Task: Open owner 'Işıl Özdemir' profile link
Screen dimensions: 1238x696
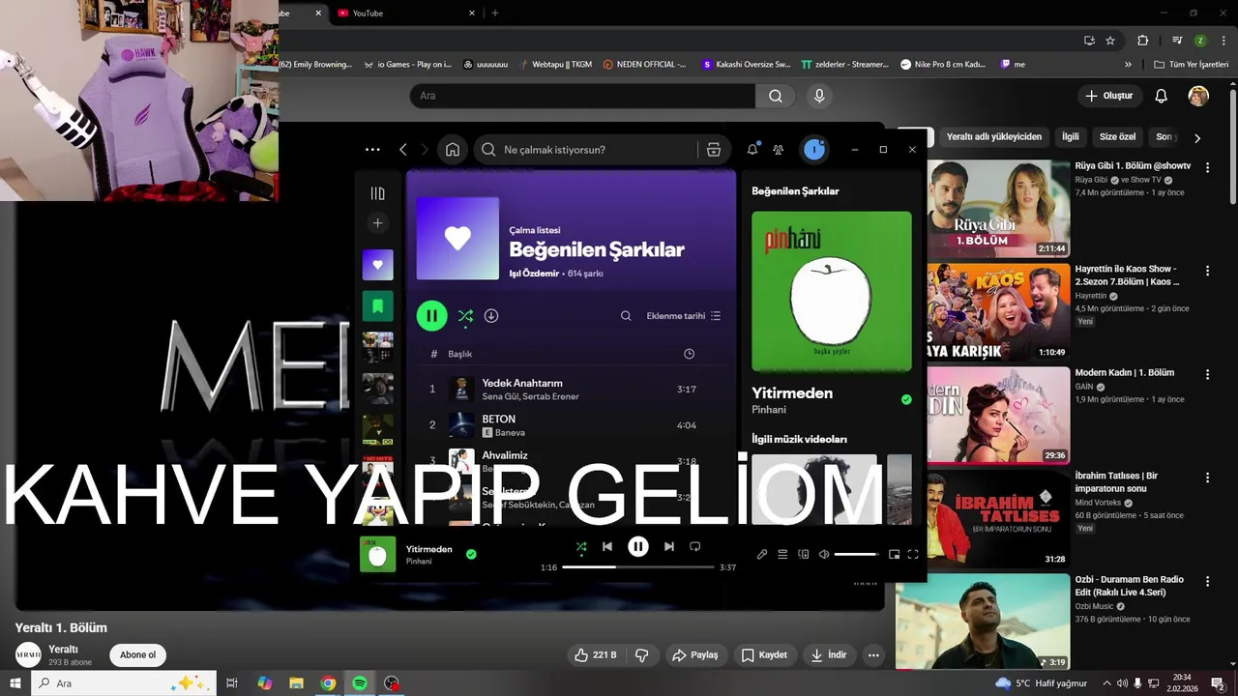Action: point(534,274)
